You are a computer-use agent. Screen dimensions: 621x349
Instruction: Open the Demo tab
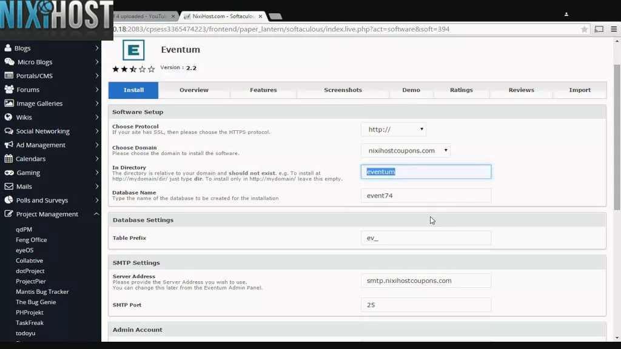(411, 90)
